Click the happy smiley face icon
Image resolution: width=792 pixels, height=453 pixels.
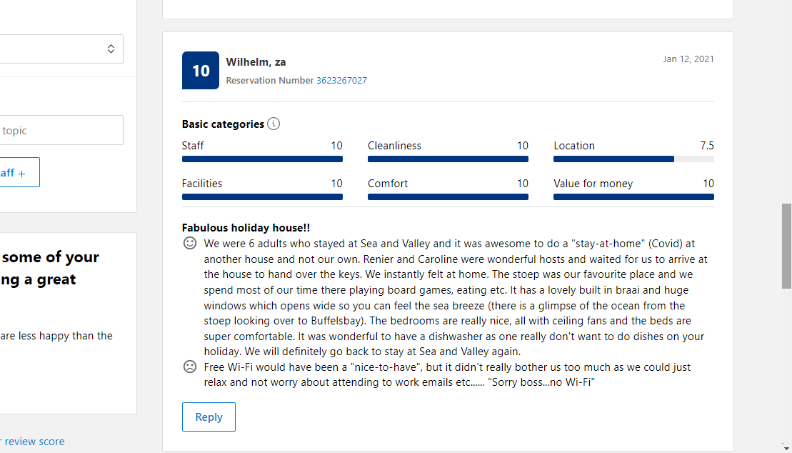190,244
